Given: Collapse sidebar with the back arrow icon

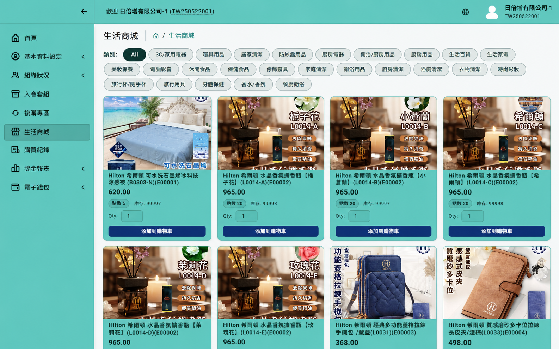Looking at the screenshot, I should click(84, 12).
